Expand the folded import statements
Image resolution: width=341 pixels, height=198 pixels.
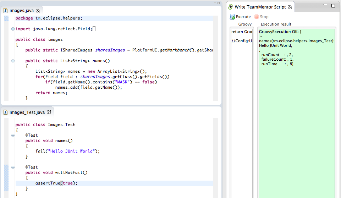(13, 29)
